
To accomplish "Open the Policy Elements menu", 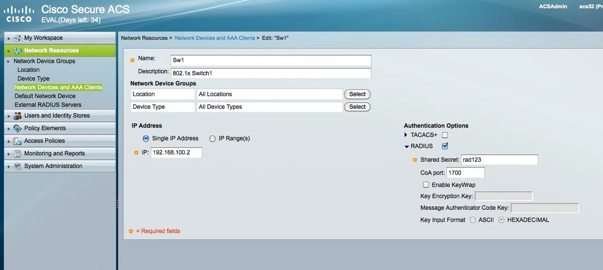I will 60,128.
